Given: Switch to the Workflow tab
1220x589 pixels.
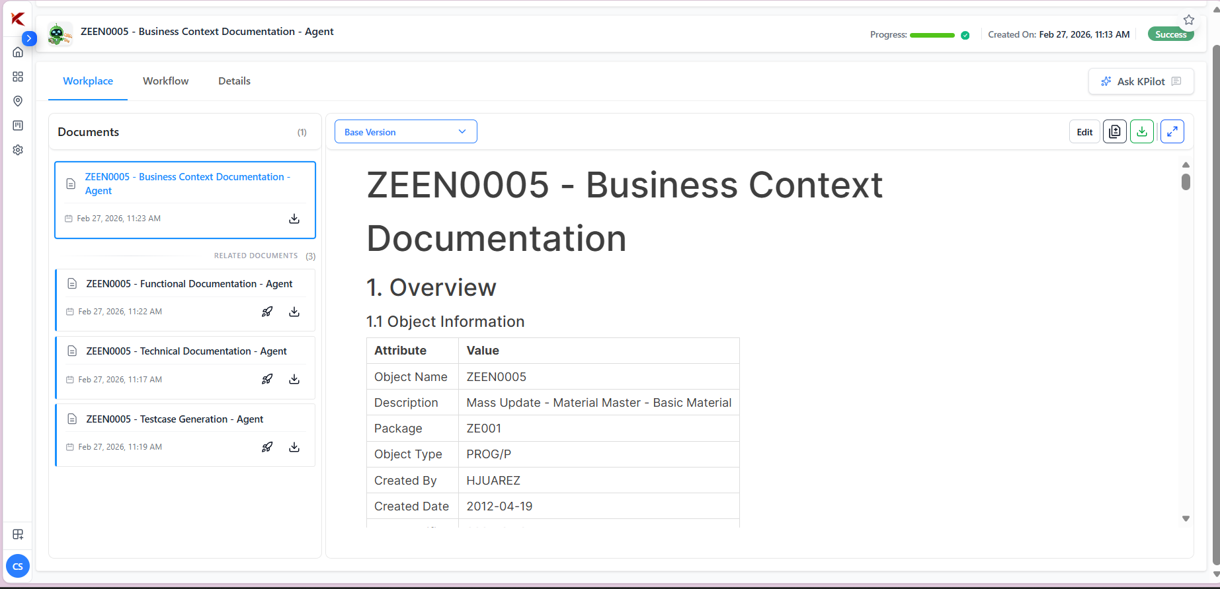Looking at the screenshot, I should 165,81.
